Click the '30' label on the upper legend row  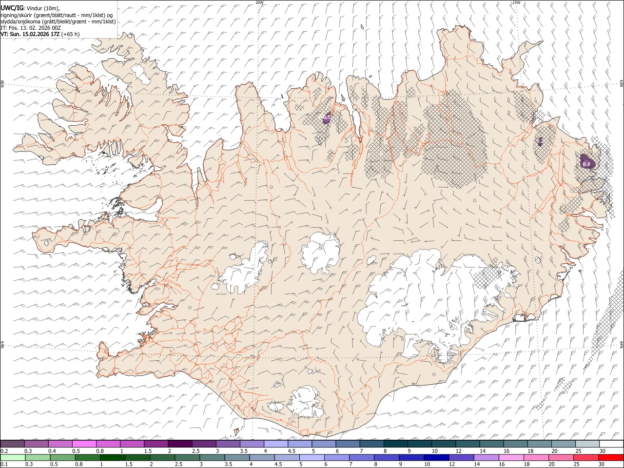pyautogui.click(x=603, y=451)
